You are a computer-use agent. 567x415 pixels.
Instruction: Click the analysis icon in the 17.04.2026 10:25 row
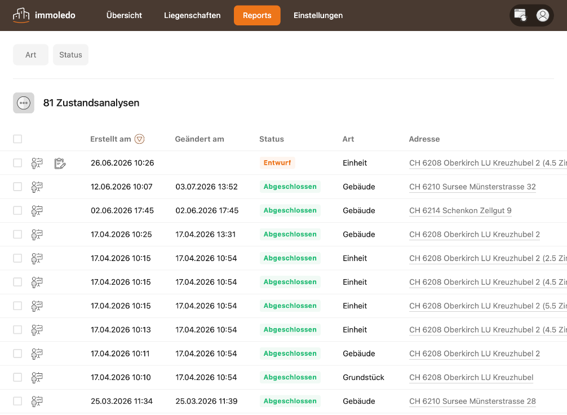[37, 235]
